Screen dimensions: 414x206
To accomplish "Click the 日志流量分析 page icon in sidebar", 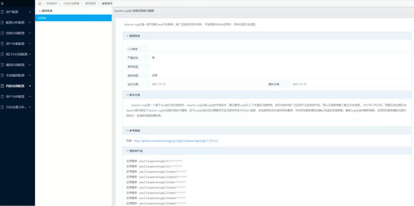I will click(x=2, y=107).
